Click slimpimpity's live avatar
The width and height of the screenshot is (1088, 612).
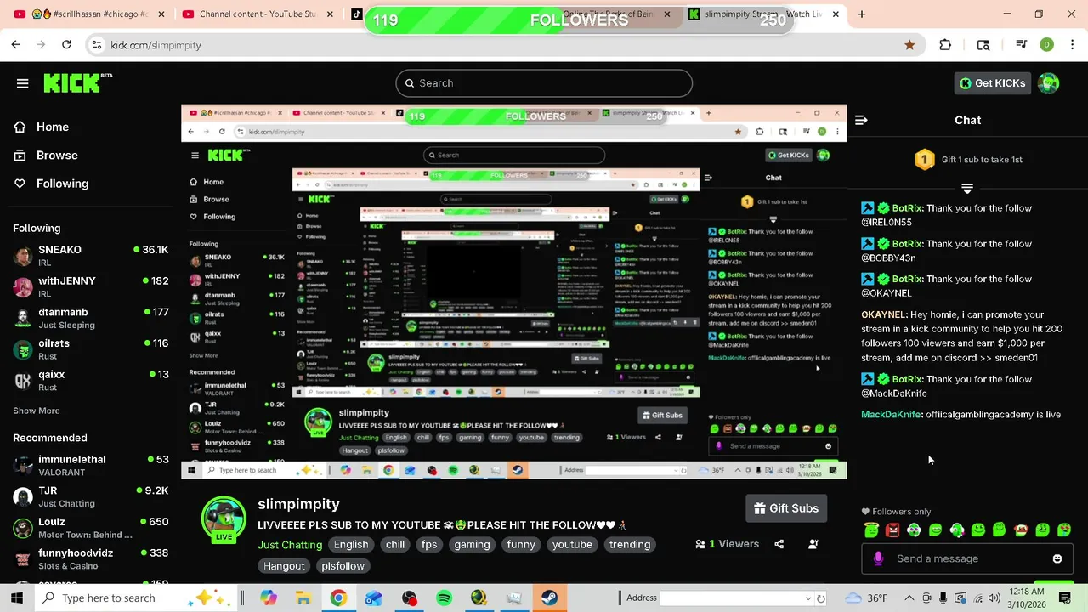click(x=224, y=519)
